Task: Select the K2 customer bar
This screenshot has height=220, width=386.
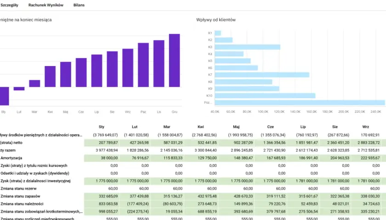Action: pyautogui.click(x=223, y=40)
